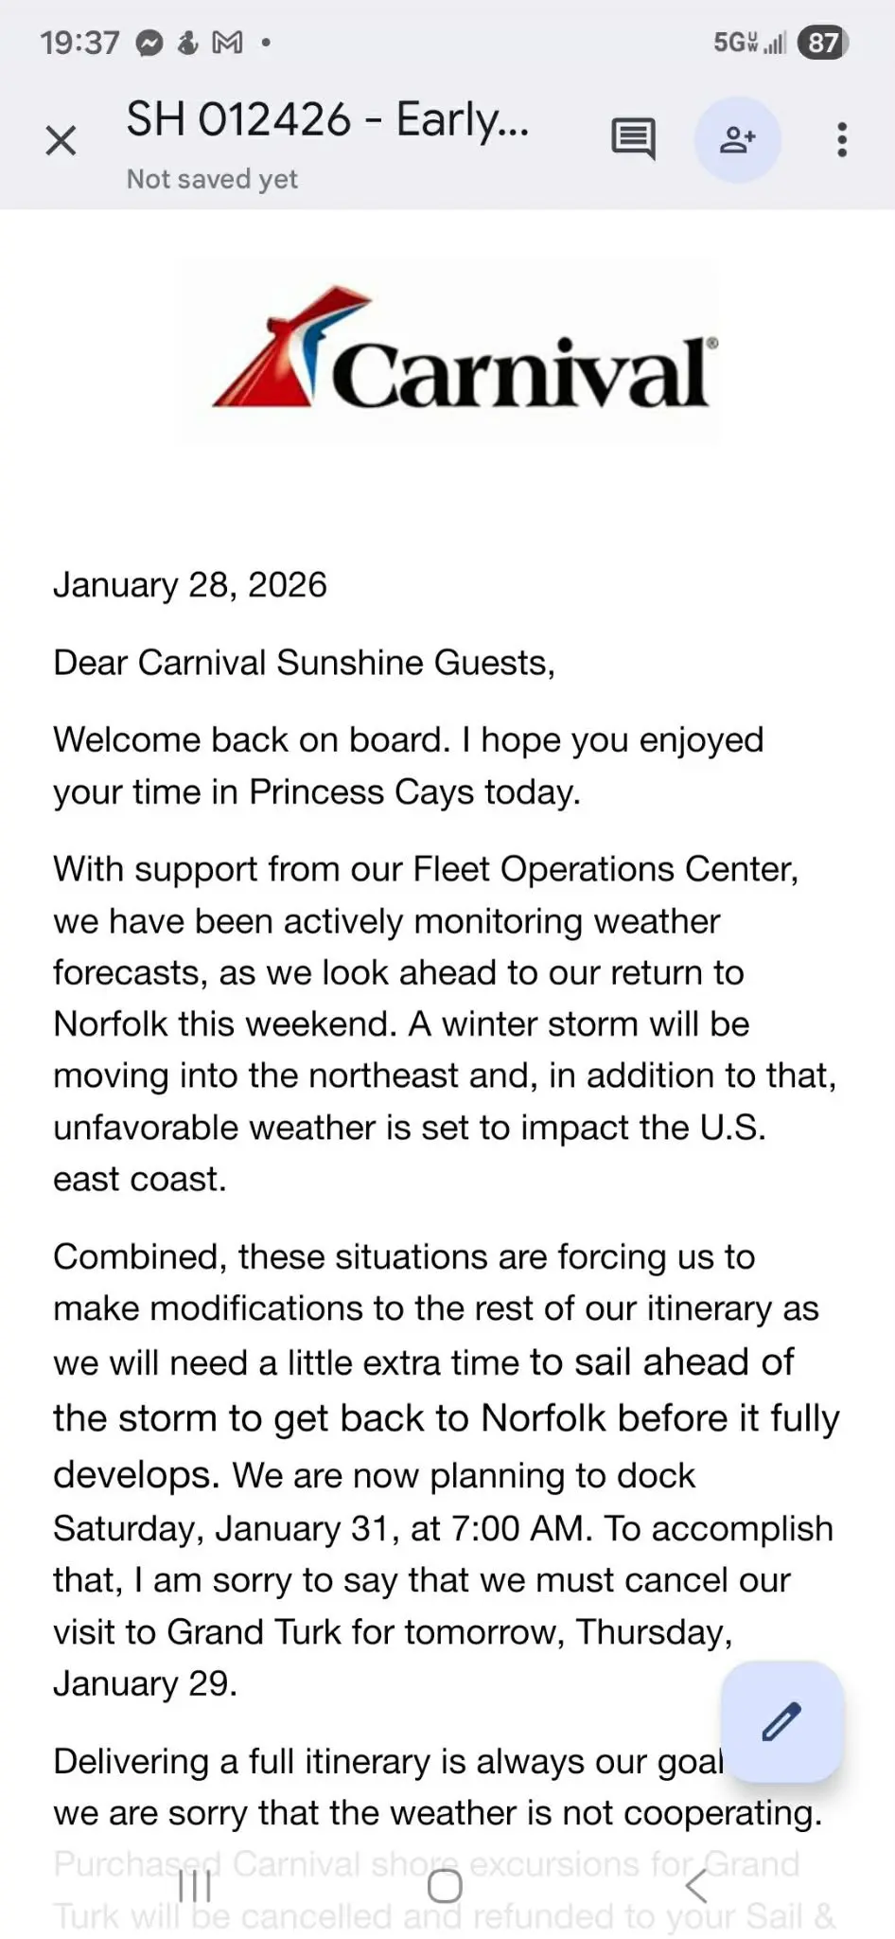Tap the pencil button to edit the document

[781, 1721]
